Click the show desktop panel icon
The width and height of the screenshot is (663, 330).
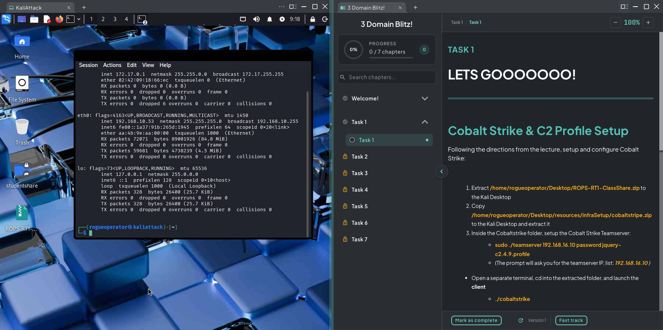click(x=22, y=19)
